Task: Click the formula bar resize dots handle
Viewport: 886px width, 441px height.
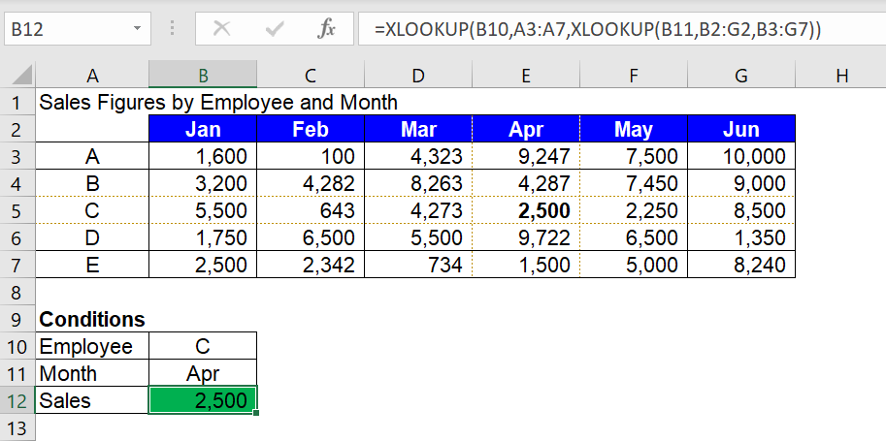Action: tap(173, 29)
